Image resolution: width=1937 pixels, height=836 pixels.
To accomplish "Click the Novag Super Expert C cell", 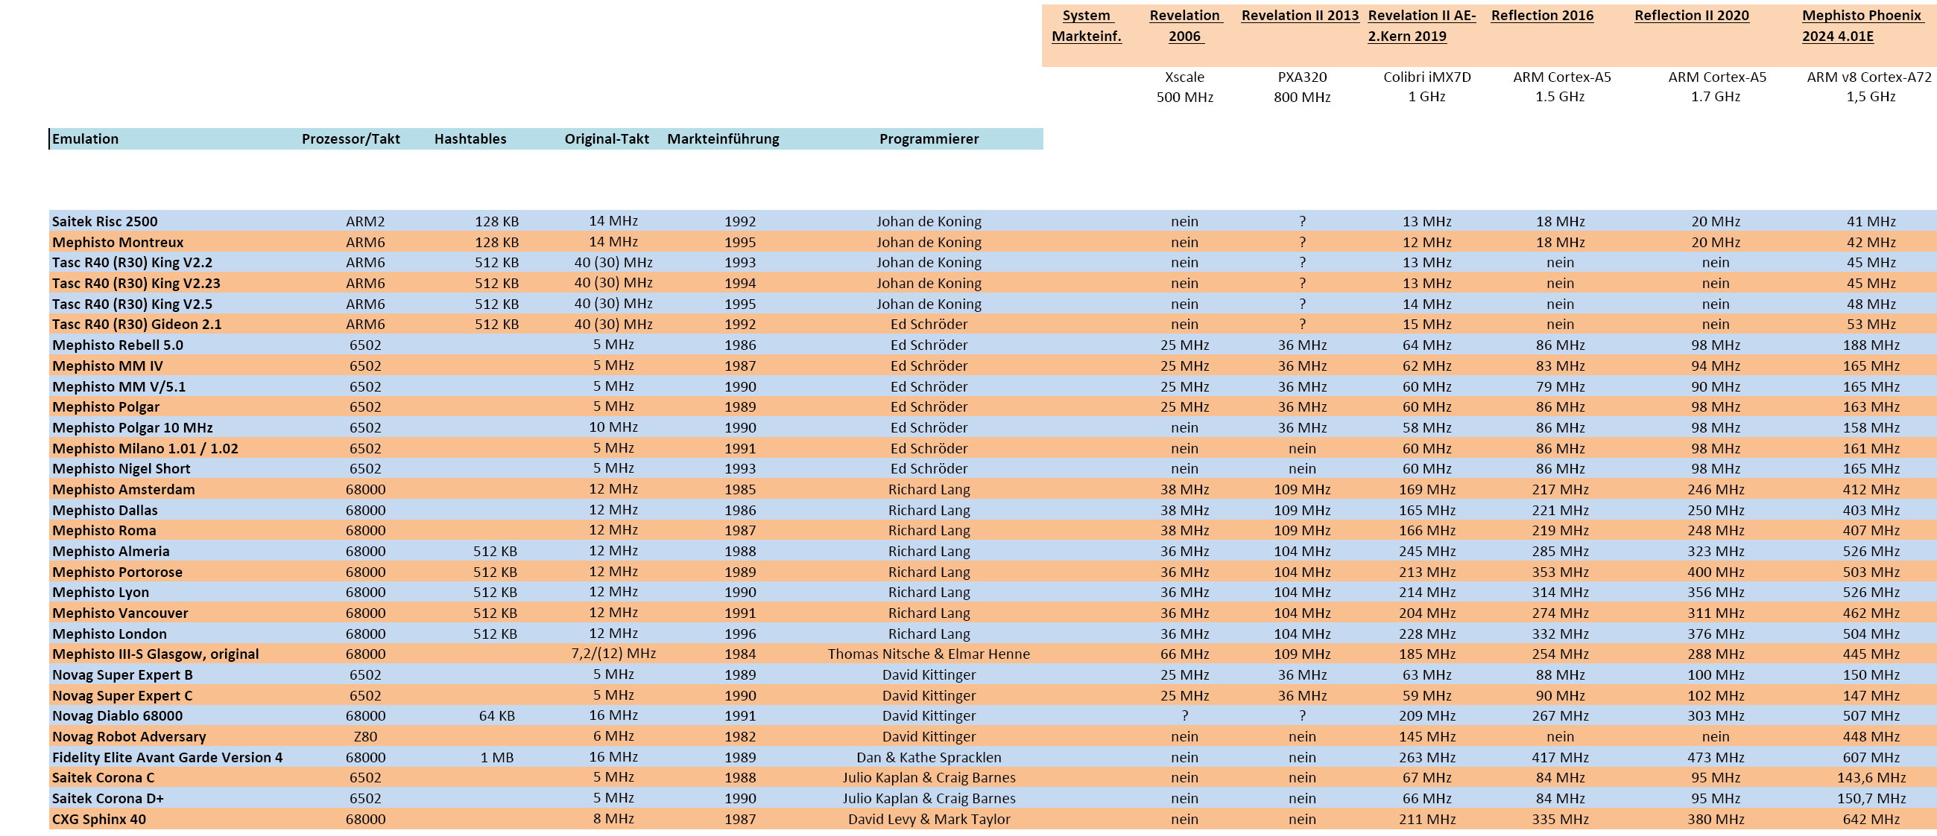I will [121, 695].
